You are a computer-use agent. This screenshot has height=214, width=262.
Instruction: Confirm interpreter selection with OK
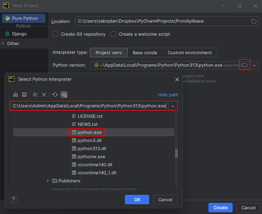point(137,200)
